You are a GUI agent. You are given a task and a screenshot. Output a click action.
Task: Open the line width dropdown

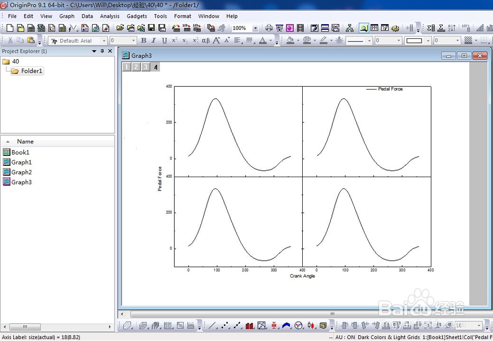point(399,41)
